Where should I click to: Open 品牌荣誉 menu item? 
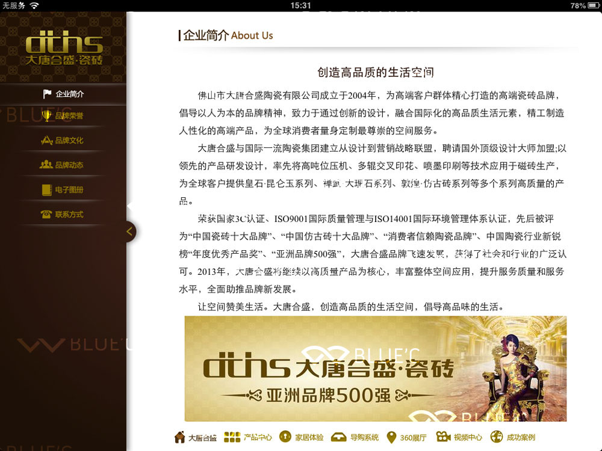tap(63, 116)
